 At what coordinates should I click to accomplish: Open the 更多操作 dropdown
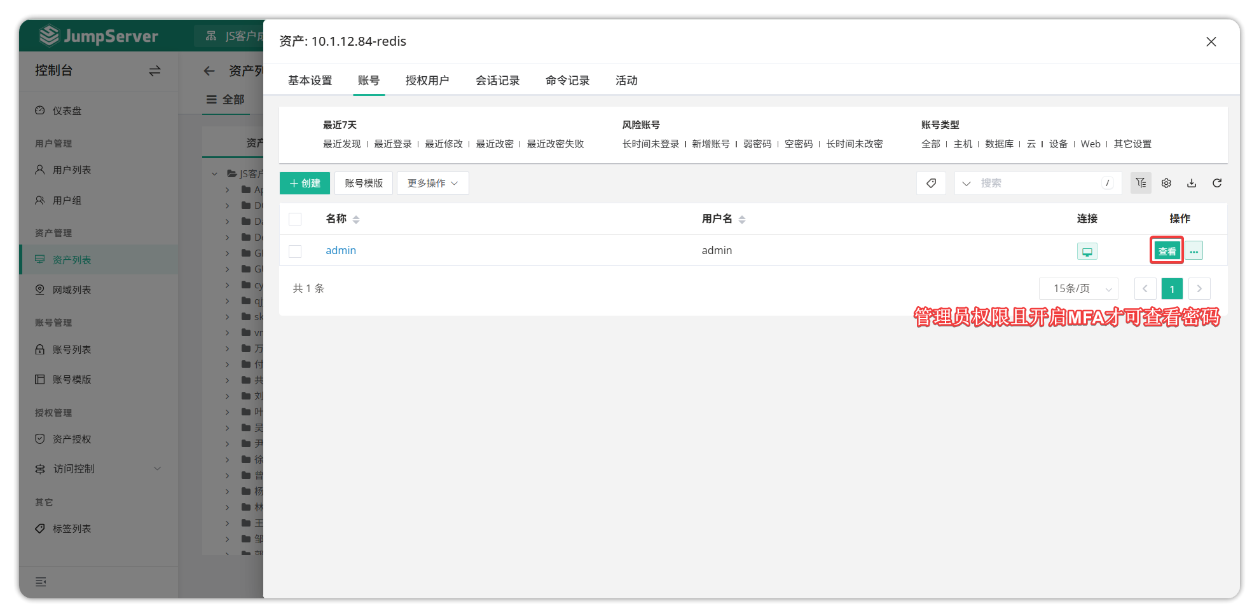[432, 184]
